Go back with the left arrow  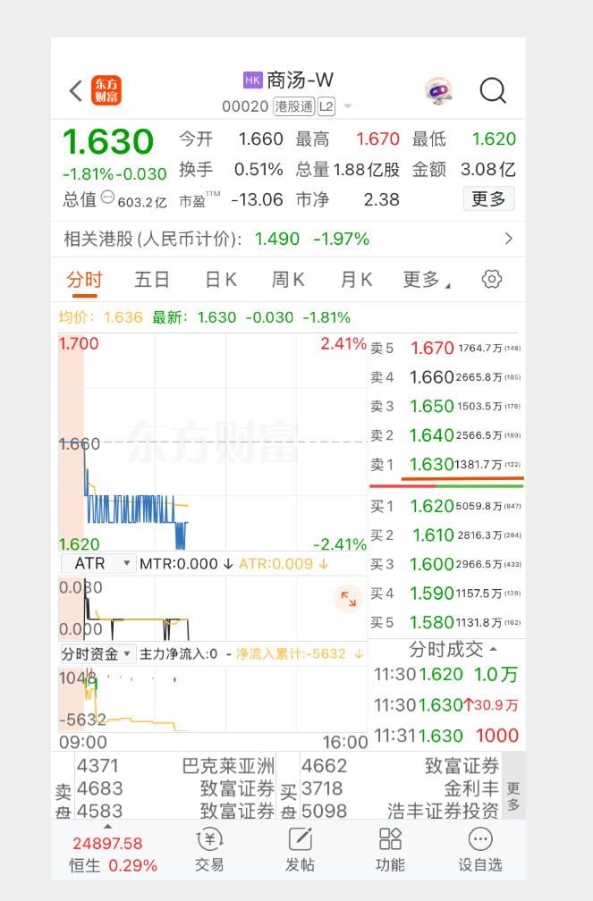(x=76, y=91)
